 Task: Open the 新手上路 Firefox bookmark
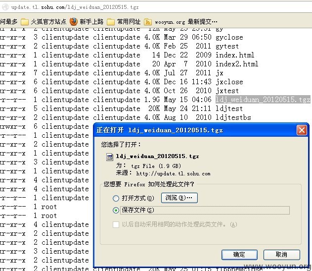(x=87, y=21)
